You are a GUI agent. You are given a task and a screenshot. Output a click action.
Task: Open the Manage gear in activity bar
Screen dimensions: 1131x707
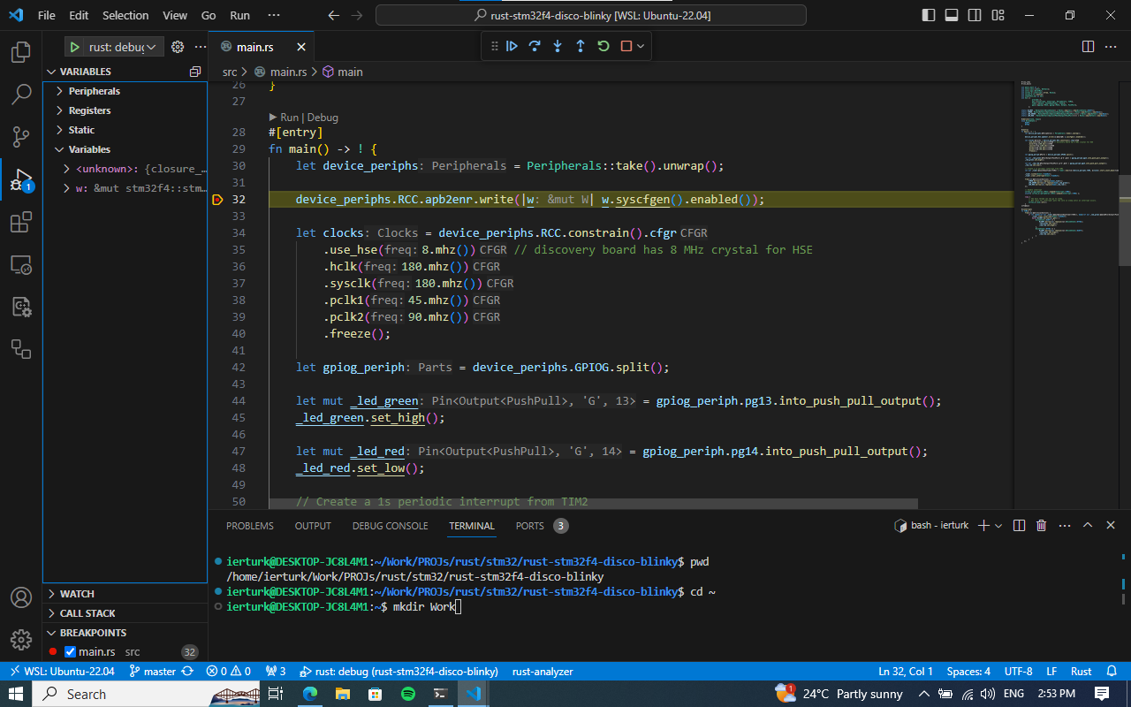tap(20, 640)
